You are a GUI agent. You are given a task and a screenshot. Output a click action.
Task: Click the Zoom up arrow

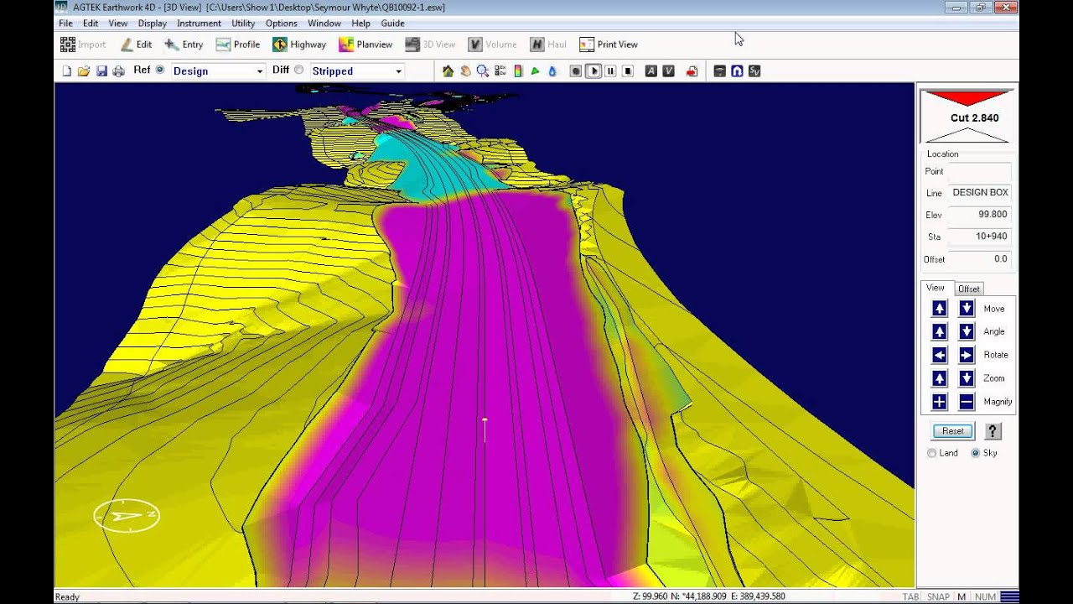[940, 378]
